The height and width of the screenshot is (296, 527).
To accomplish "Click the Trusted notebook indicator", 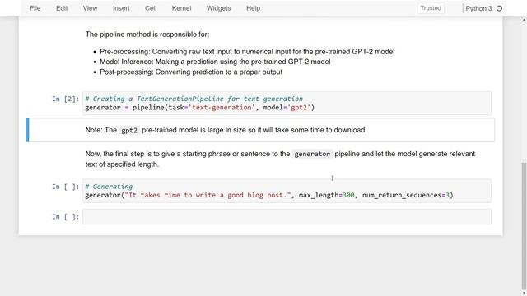I will [x=431, y=8].
